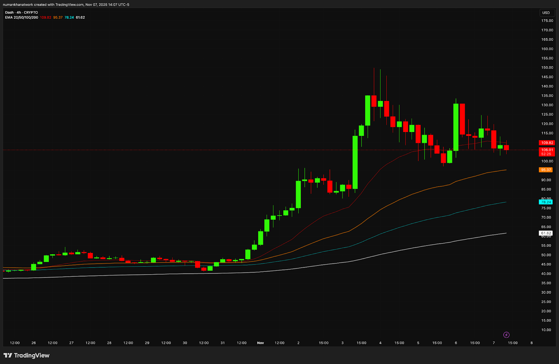This screenshot has height=364, width=559.
Task: Select the EMA 20/50/100/200 indicator legend
Action: (x=21, y=17)
